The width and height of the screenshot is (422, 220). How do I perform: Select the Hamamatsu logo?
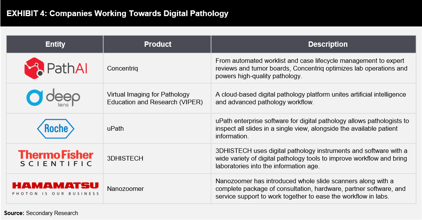point(56,189)
